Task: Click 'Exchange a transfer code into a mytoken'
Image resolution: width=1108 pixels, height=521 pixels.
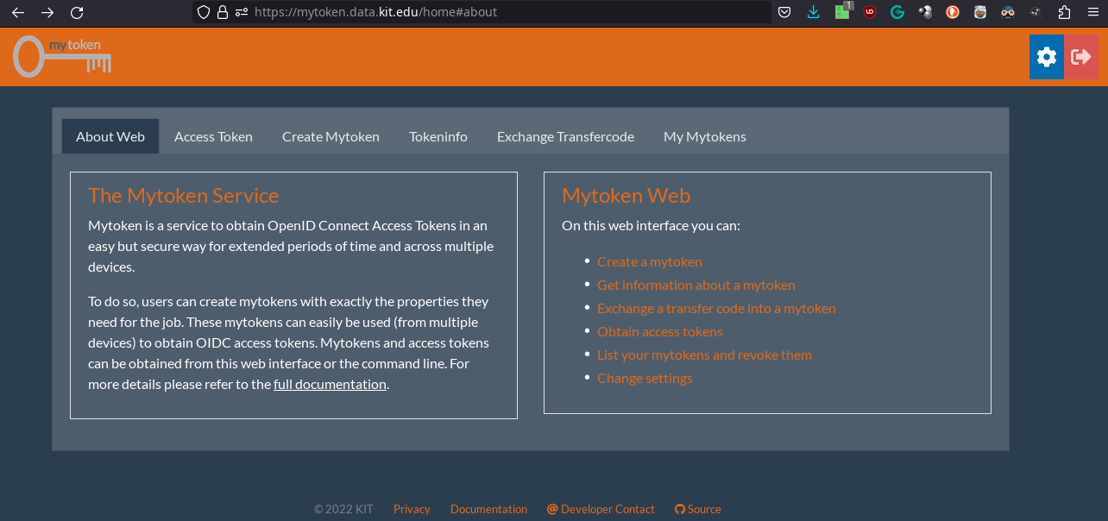Action: 716,308
